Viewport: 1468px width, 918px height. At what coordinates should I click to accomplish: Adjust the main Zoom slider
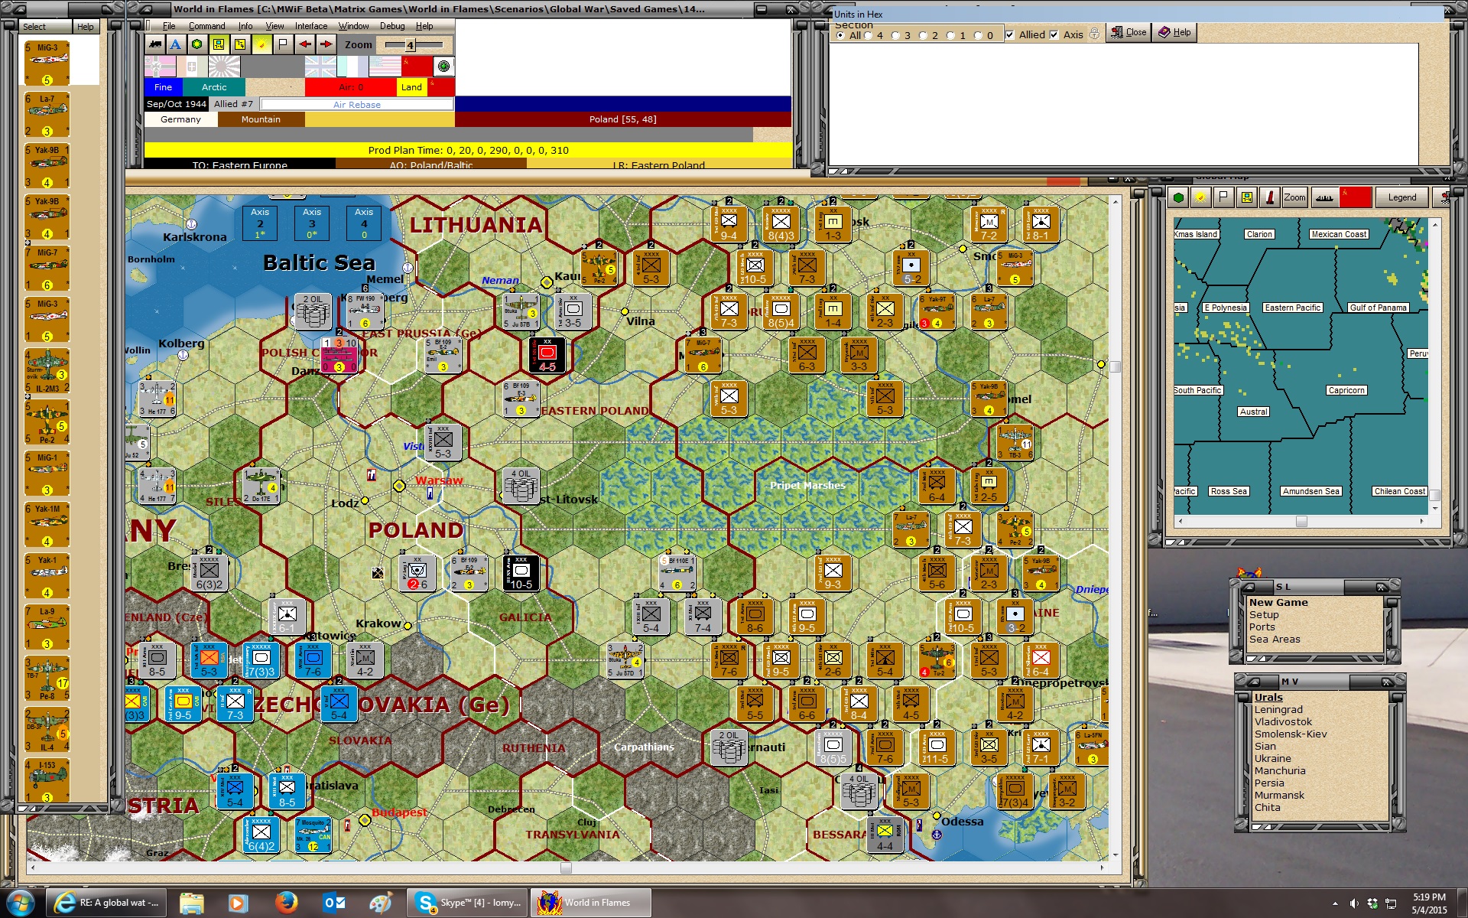coord(411,45)
